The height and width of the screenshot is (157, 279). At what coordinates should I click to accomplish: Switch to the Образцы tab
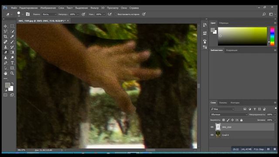(x=224, y=23)
